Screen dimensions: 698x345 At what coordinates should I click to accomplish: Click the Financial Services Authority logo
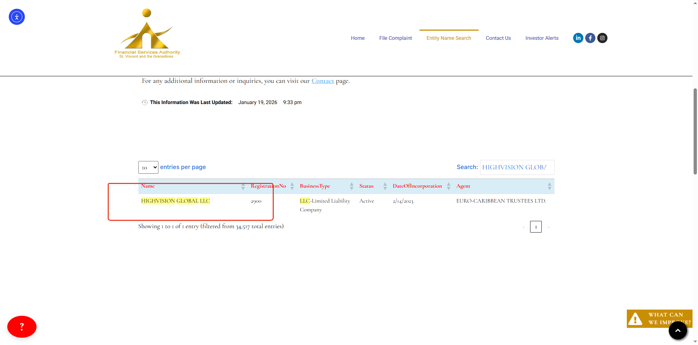point(147,34)
